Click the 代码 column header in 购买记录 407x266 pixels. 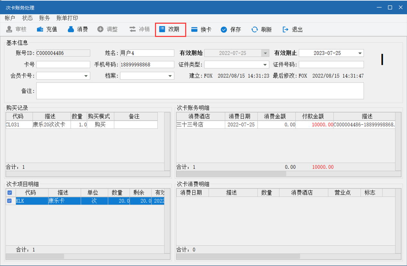(19, 116)
